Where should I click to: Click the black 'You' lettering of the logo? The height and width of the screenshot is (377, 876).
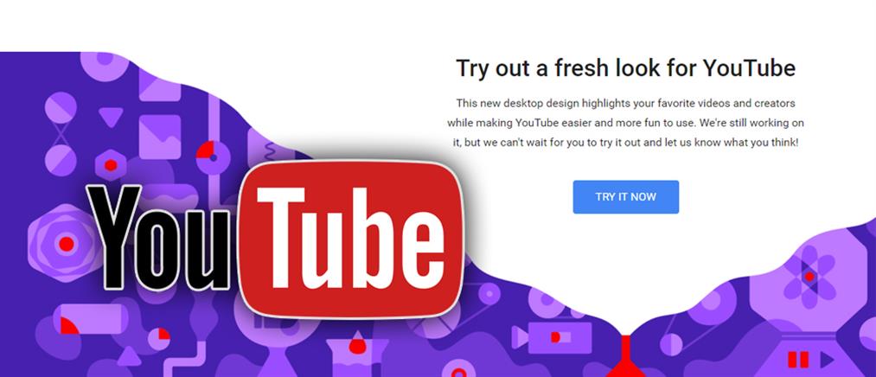click(158, 238)
